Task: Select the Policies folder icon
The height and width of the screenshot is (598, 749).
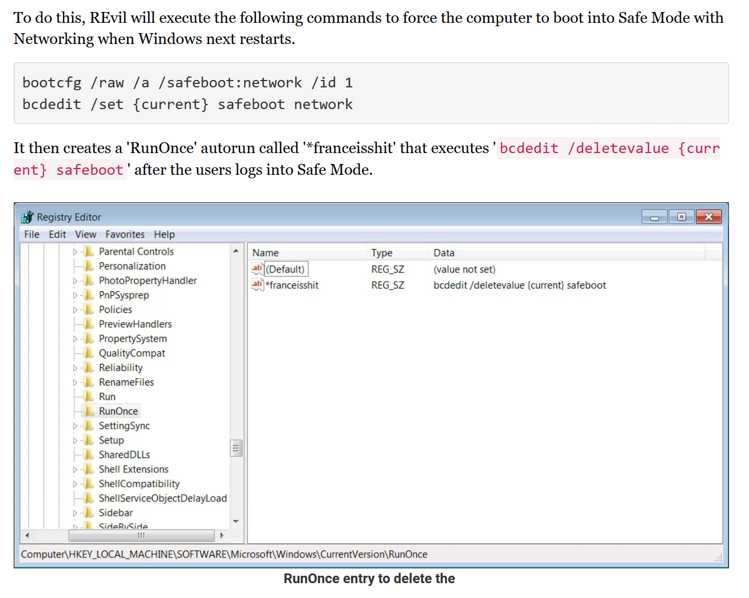Action: point(89,309)
